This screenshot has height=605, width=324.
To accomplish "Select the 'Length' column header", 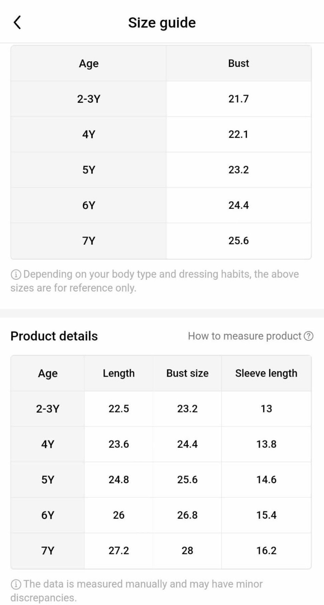I will pyautogui.click(x=119, y=373).
